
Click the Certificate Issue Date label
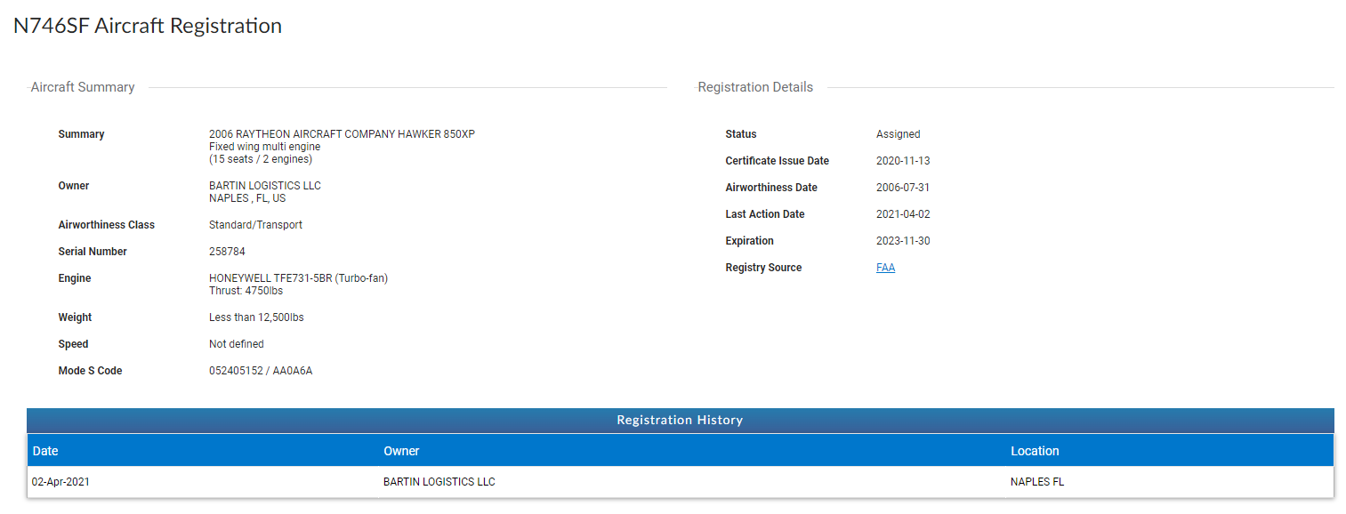778,161
